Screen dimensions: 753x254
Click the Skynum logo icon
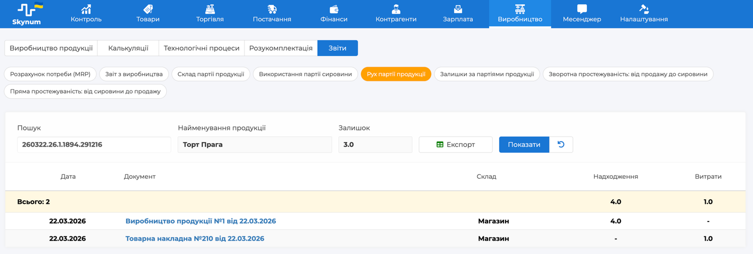tap(27, 10)
